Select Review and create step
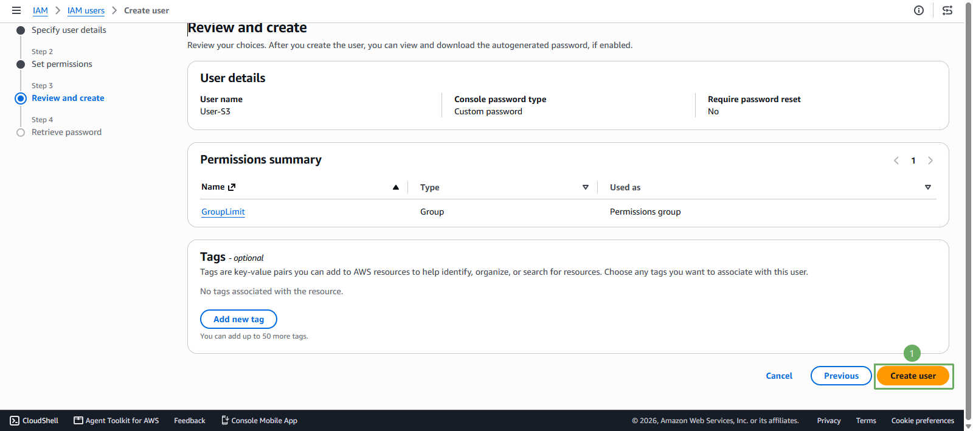This screenshot has width=973, height=431. pos(68,98)
